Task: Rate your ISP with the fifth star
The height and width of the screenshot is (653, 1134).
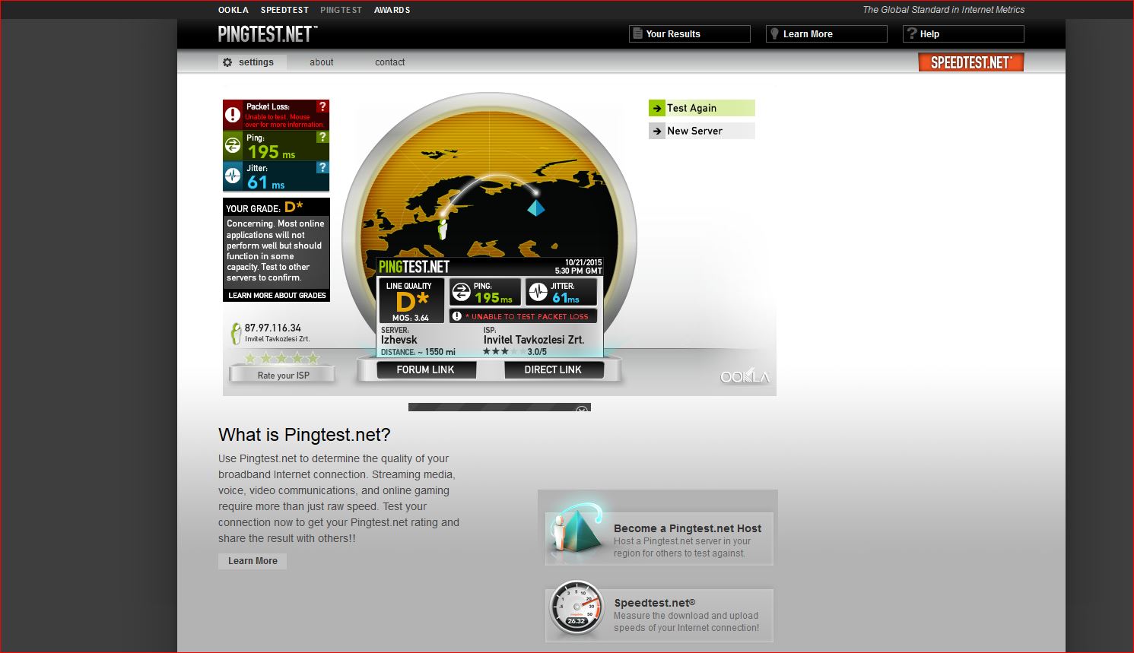Action: (313, 358)
